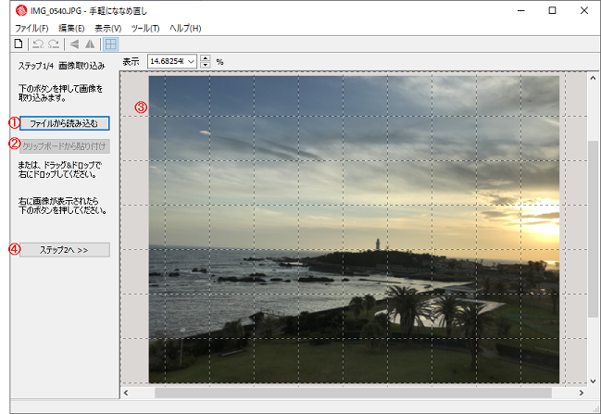The height and width of the screenshot is (414, 601).
Task: Increase zoom with the spinner up arrow
Action: click(206, 57)
